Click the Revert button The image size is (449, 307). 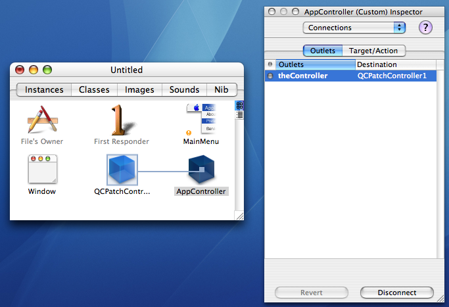click(311, 293)
